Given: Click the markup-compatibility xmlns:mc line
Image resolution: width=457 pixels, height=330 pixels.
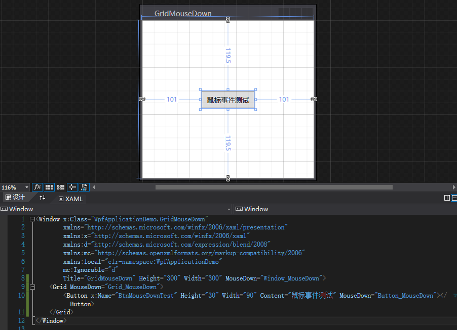Looking at the screenshot, I should point(184,253).
